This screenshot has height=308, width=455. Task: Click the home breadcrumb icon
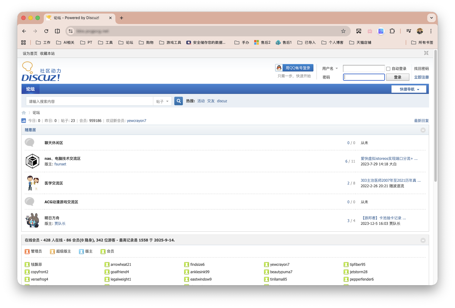(24, 113)
